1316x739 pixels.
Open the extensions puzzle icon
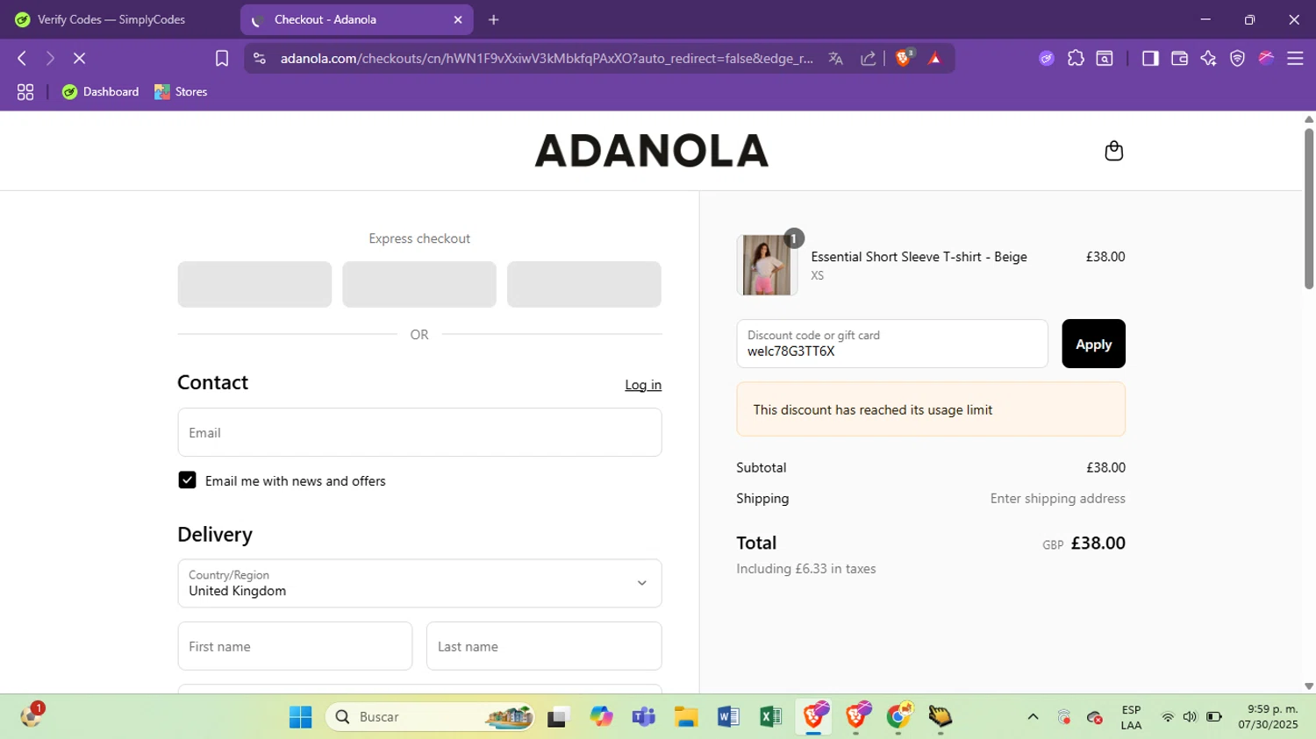point(1076,59)
